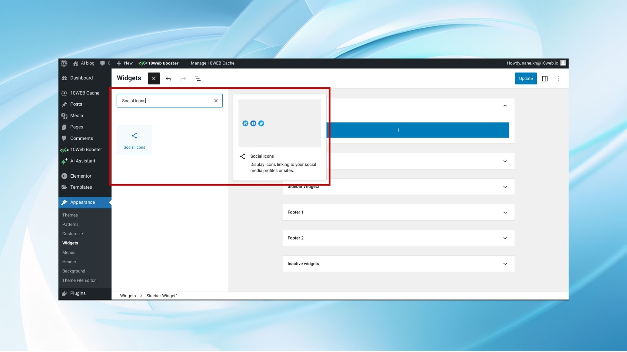The width and height of the screenshot is (627, 352).
Task: Open the comments bubble in admin bar
Action: [105, 63]
